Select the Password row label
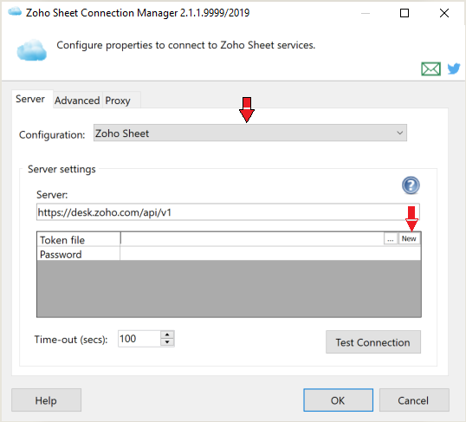The height and width of the screenshot is (422, 466). point(79,254)
